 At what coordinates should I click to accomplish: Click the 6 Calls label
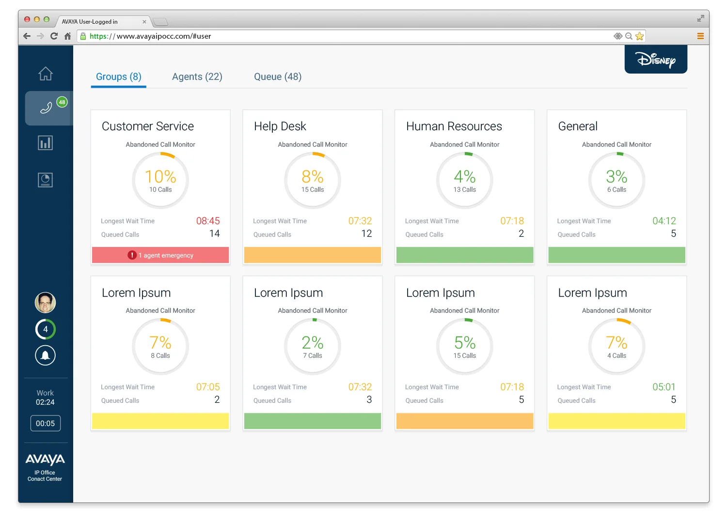617,190
